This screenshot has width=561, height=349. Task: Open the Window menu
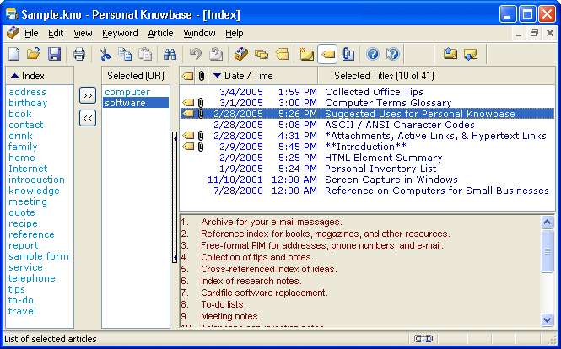(199, 33)
